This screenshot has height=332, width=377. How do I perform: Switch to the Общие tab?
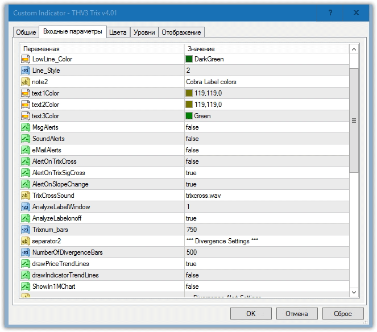click(26, 32)
